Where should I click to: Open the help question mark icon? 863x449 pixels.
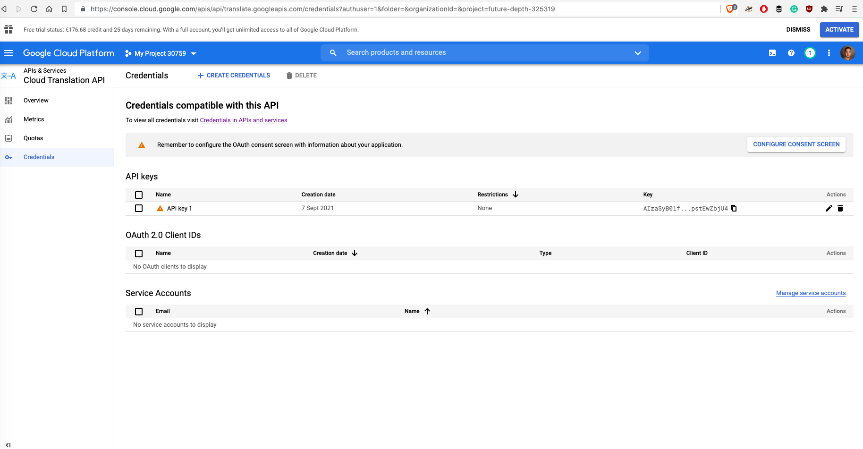791,53
